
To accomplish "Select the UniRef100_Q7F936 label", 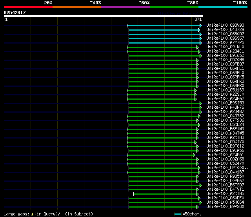I will (x=225, y=120).
